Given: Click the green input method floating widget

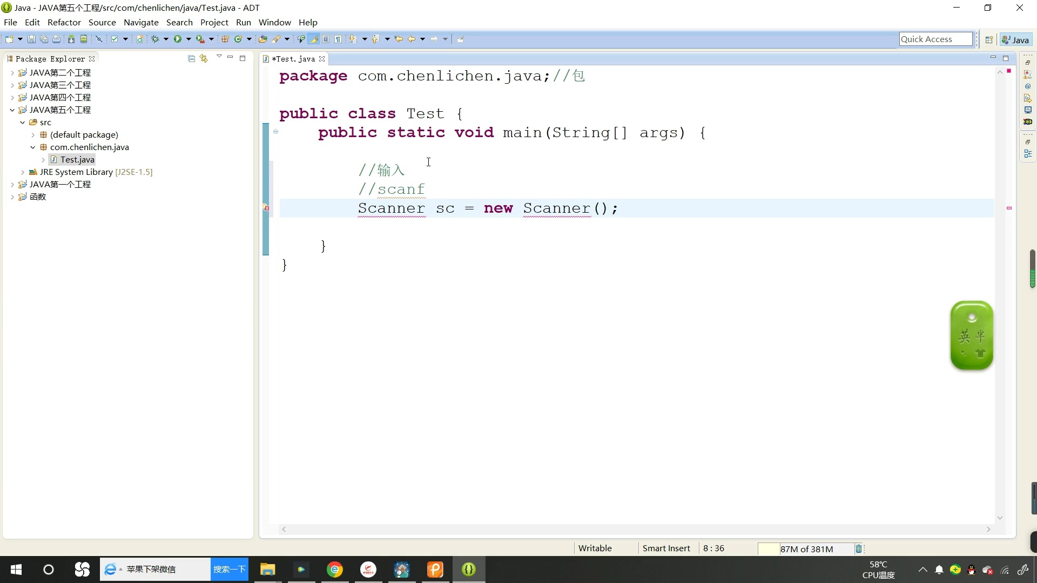Looking at the screenshot, I should [x=972, y=335].
